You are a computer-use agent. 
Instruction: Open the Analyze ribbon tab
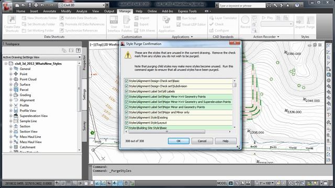[82, 11]
